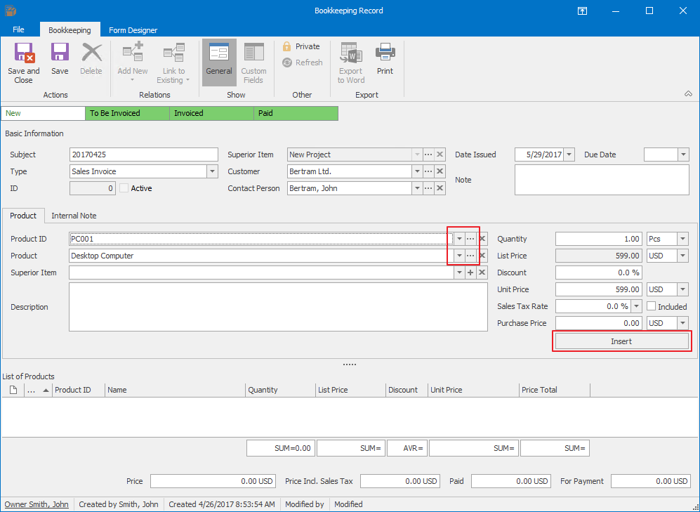This screenshot has height=512, width=700.
Task: Open the Due Date calendar dropdown
Action: [x=683, y=155]
